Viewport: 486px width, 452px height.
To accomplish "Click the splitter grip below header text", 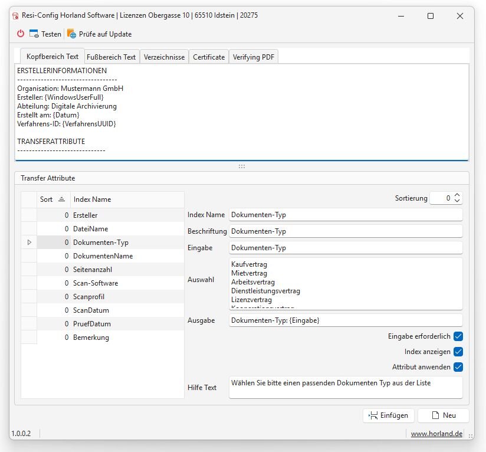I will (x=242, y=166).
